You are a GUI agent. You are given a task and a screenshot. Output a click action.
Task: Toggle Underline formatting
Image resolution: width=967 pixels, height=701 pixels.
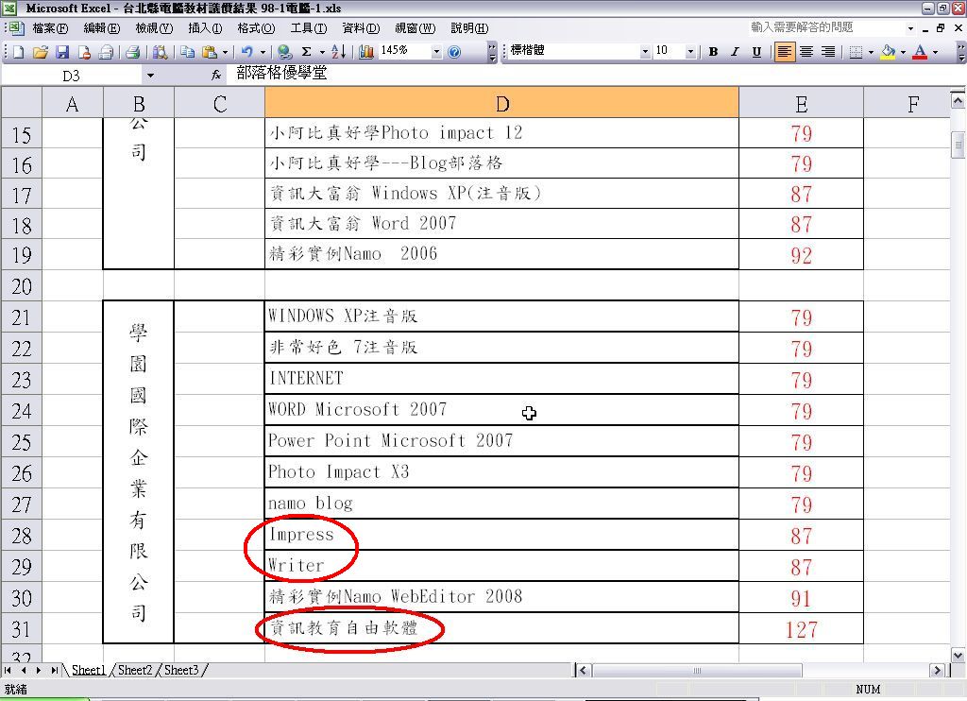pyautogui.click(x=756, y=53)
